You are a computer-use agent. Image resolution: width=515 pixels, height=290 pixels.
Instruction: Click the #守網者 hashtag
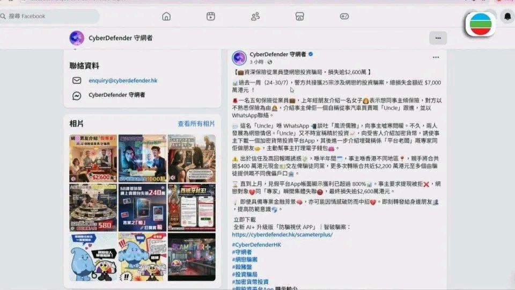[x=242, y=252]
